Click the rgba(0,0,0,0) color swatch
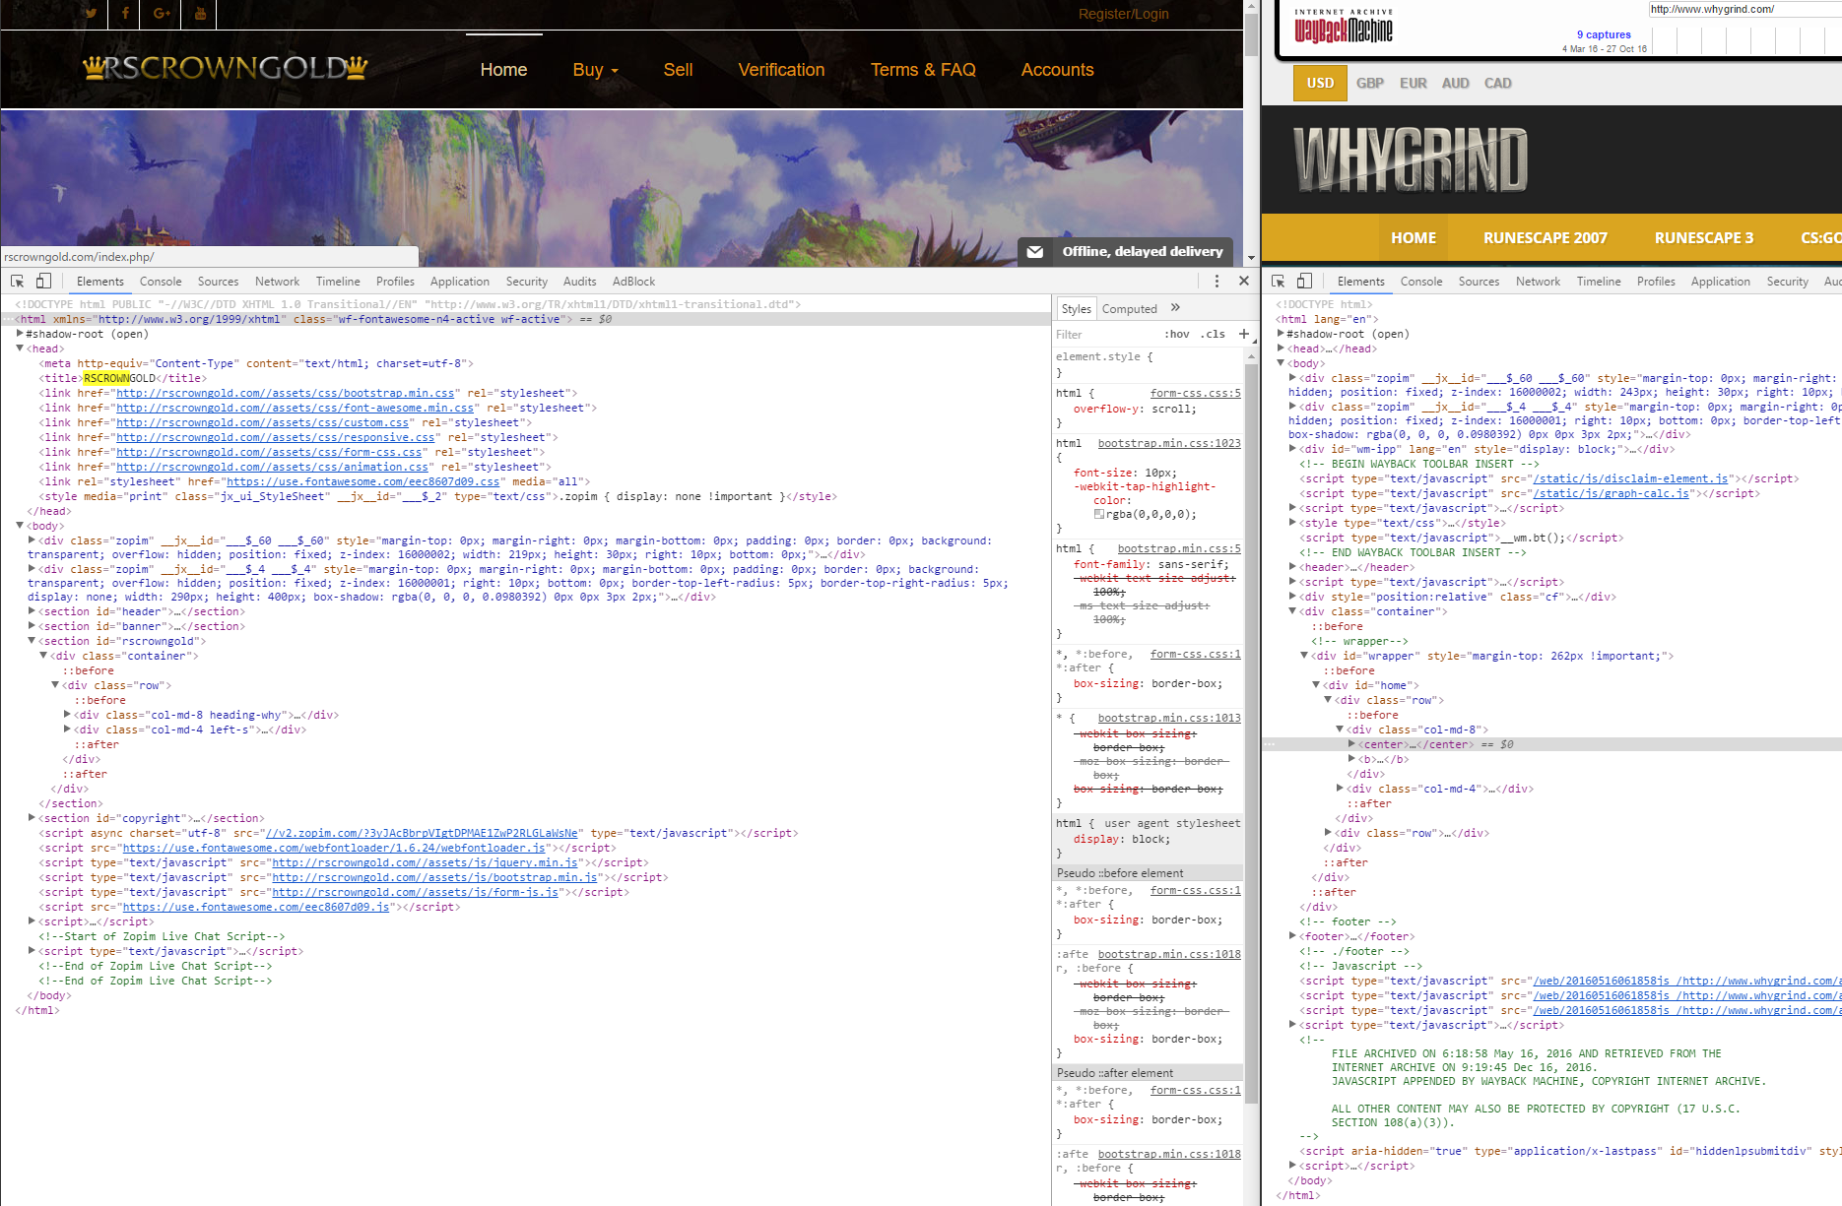The height and width of the screenshot is (1206, 1842). coord(1098,514)
